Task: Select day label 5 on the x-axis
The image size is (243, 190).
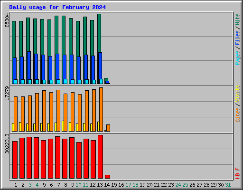Action: click(x=44, y=185)
